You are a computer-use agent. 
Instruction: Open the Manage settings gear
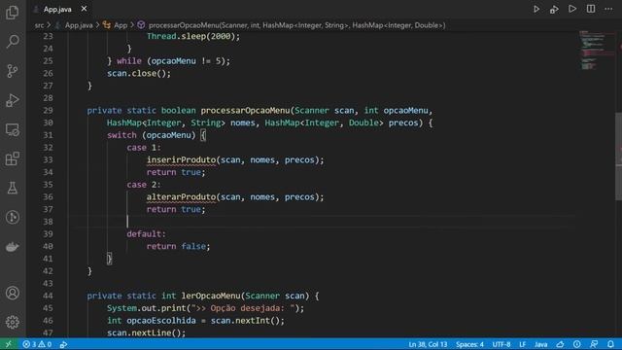click(13, 322)
